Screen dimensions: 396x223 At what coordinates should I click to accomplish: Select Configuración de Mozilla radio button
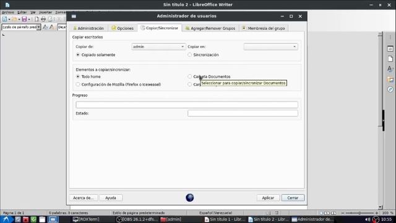[x=78, y=84]
